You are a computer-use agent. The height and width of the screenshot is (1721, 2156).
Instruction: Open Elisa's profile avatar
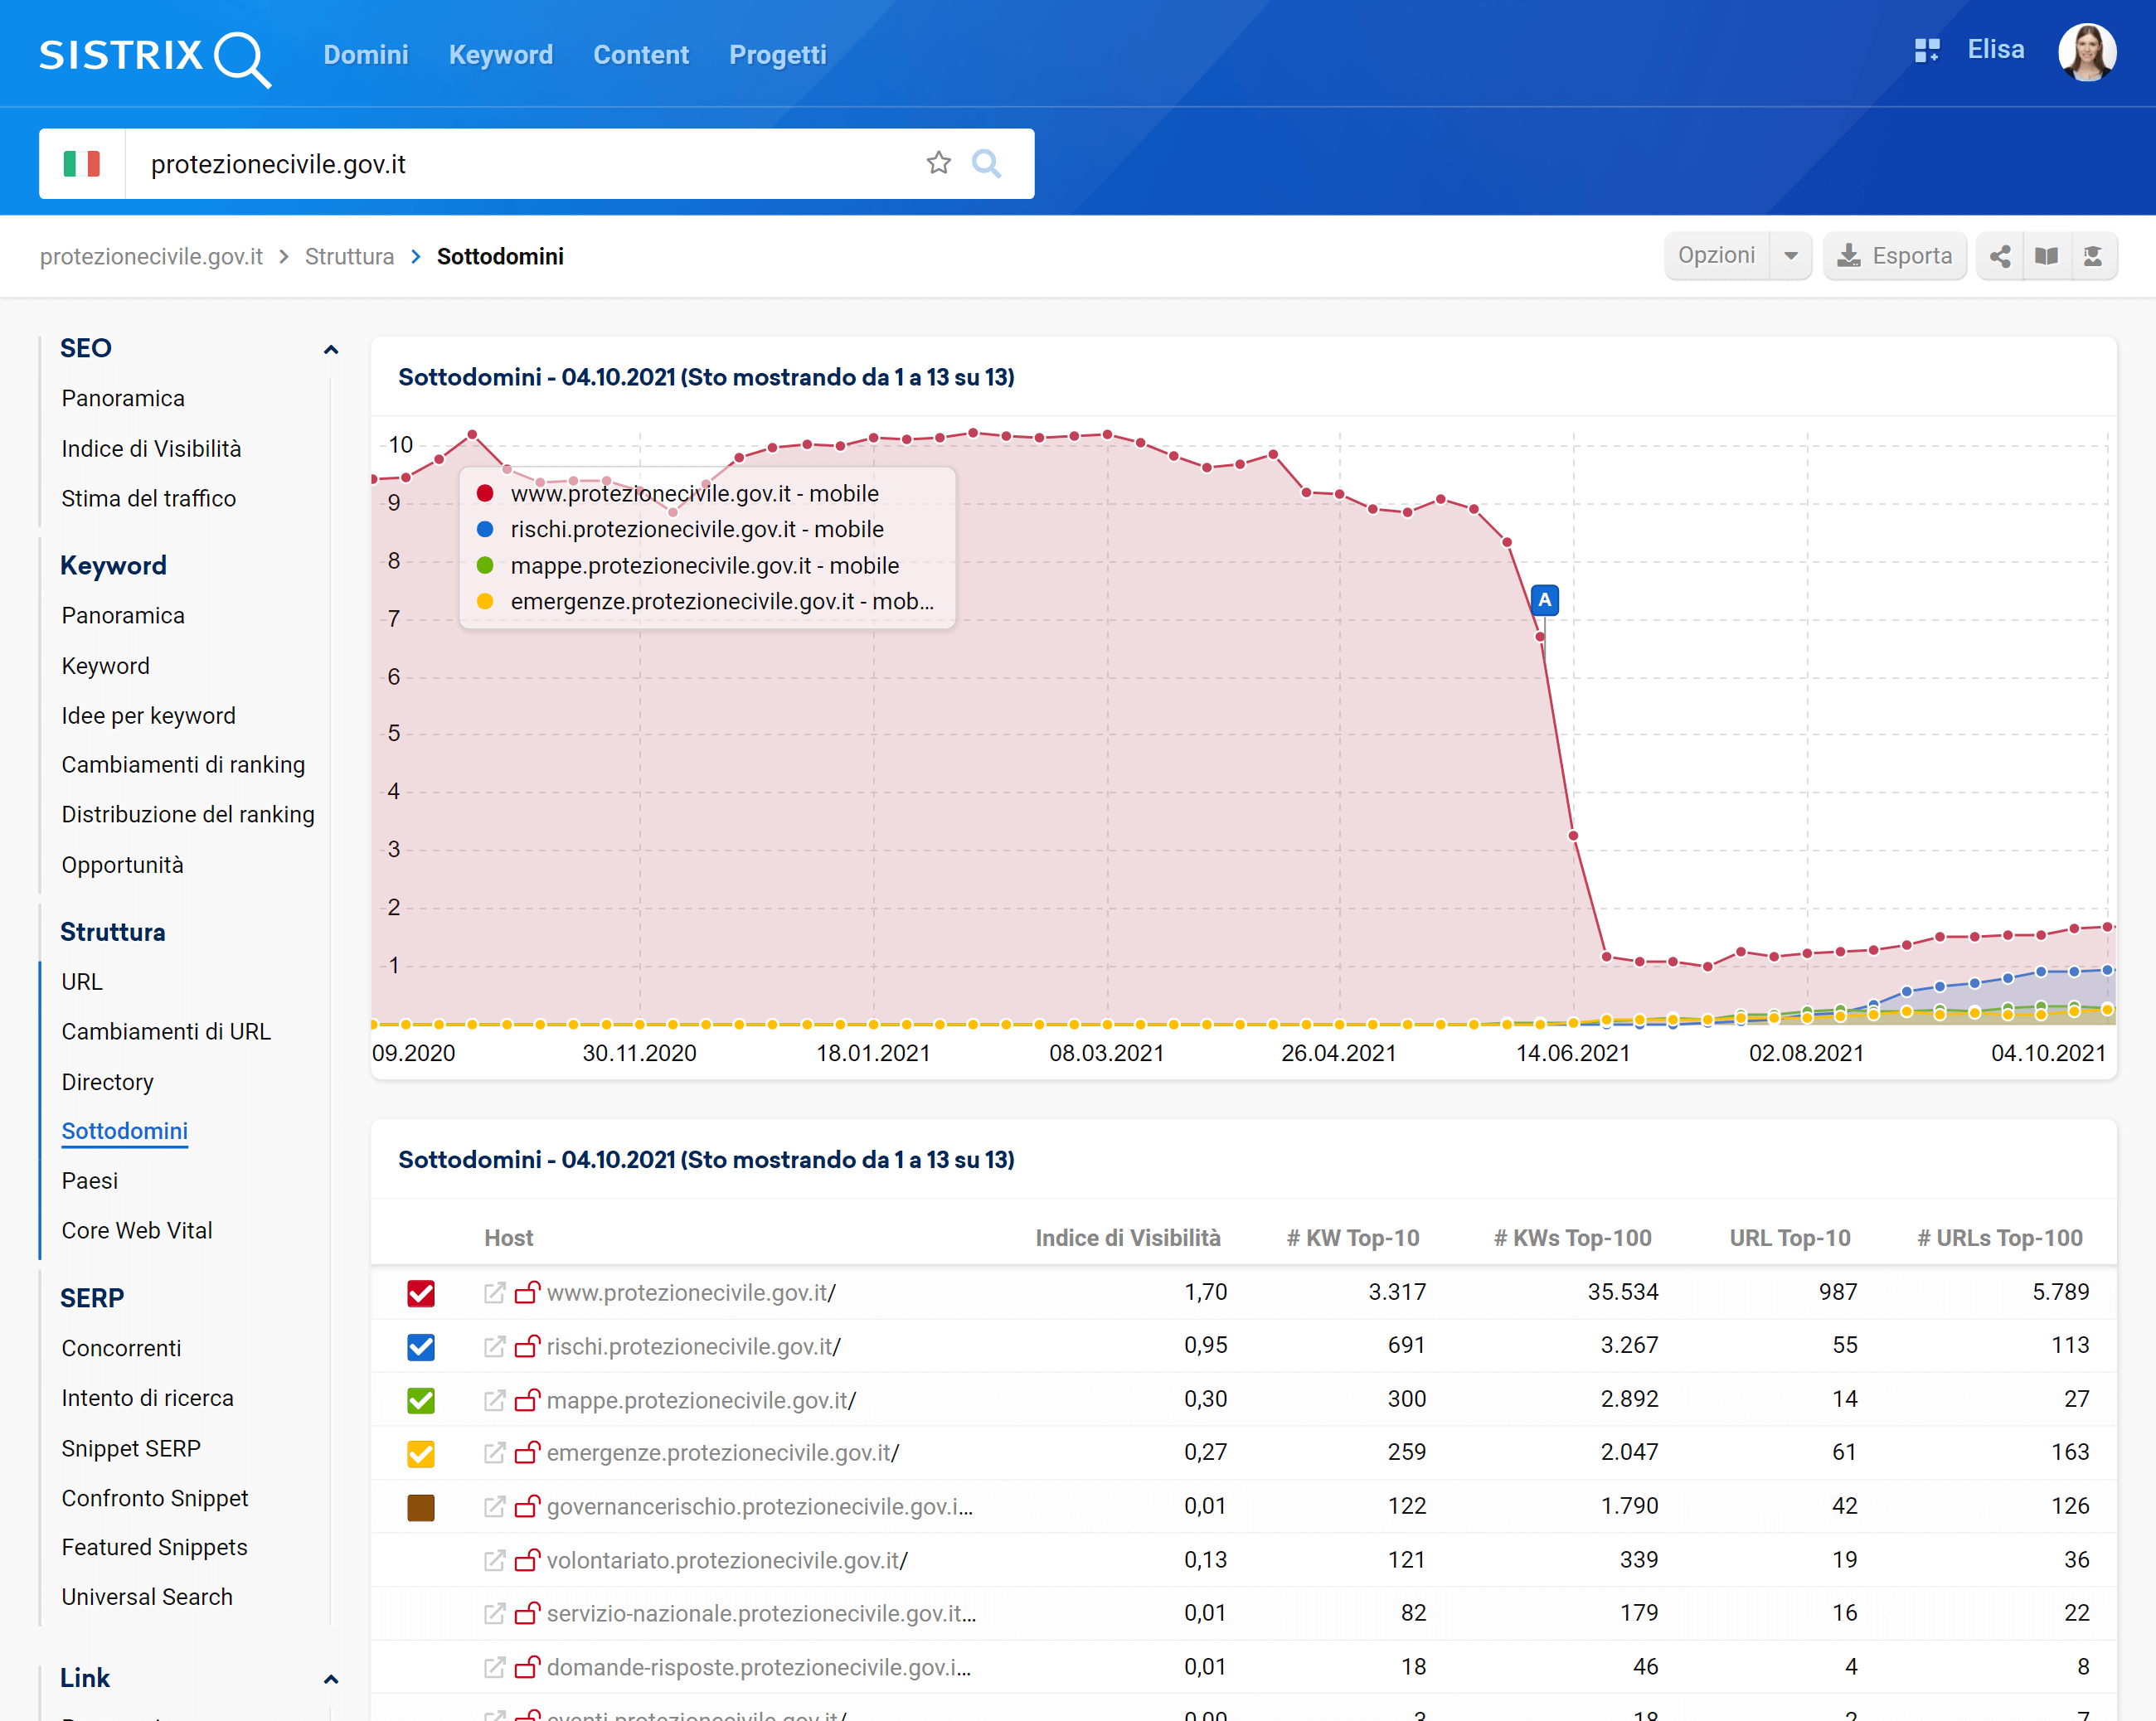click(2087, 53)
